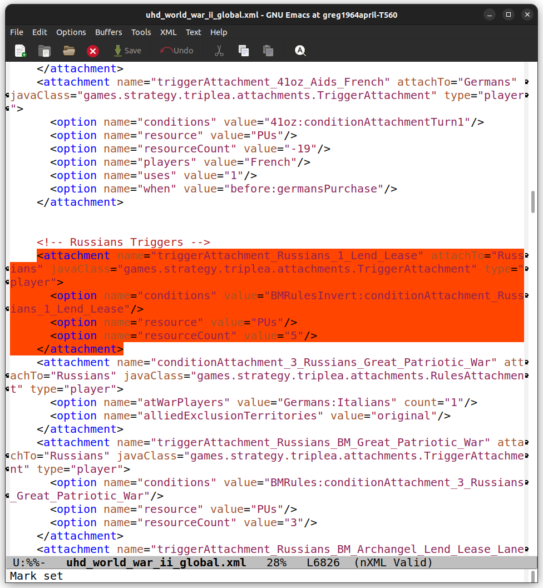
Task: Open the File menu
Action: (17, 32)
